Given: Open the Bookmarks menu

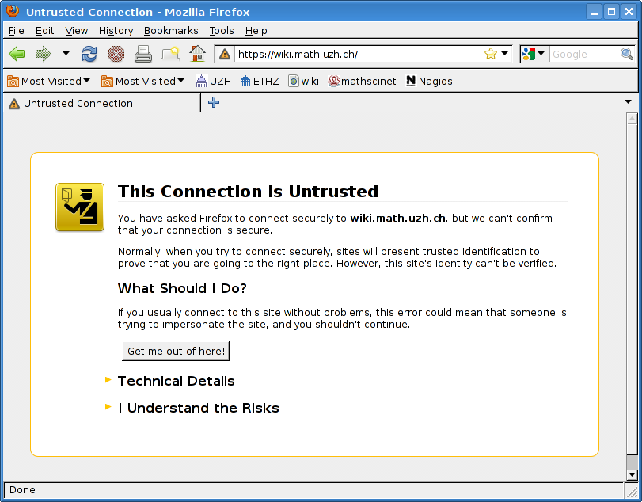Looking at the screenshot, I should point(171,30).
